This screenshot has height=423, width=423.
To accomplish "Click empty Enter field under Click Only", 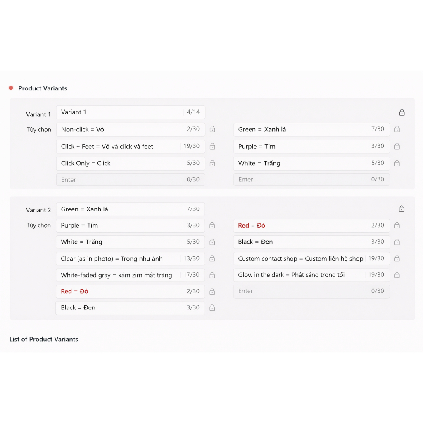I will (x=131, y=180).
